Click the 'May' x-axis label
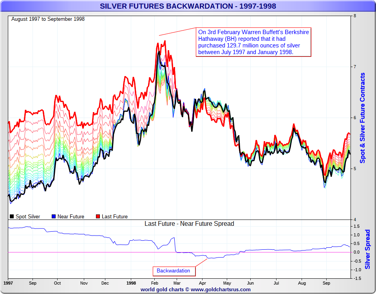Viewport: 376px width, 294px height. [227, 283]
